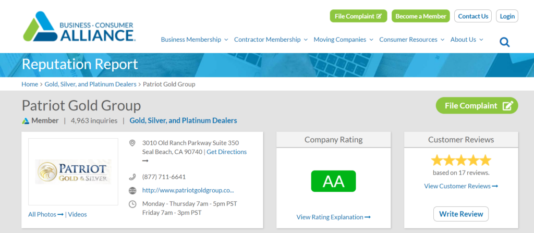Screen dimensions: 534x233
Task: Go to Home breadcrumb link
Action: pyautogui.click(x=30, y=84)
